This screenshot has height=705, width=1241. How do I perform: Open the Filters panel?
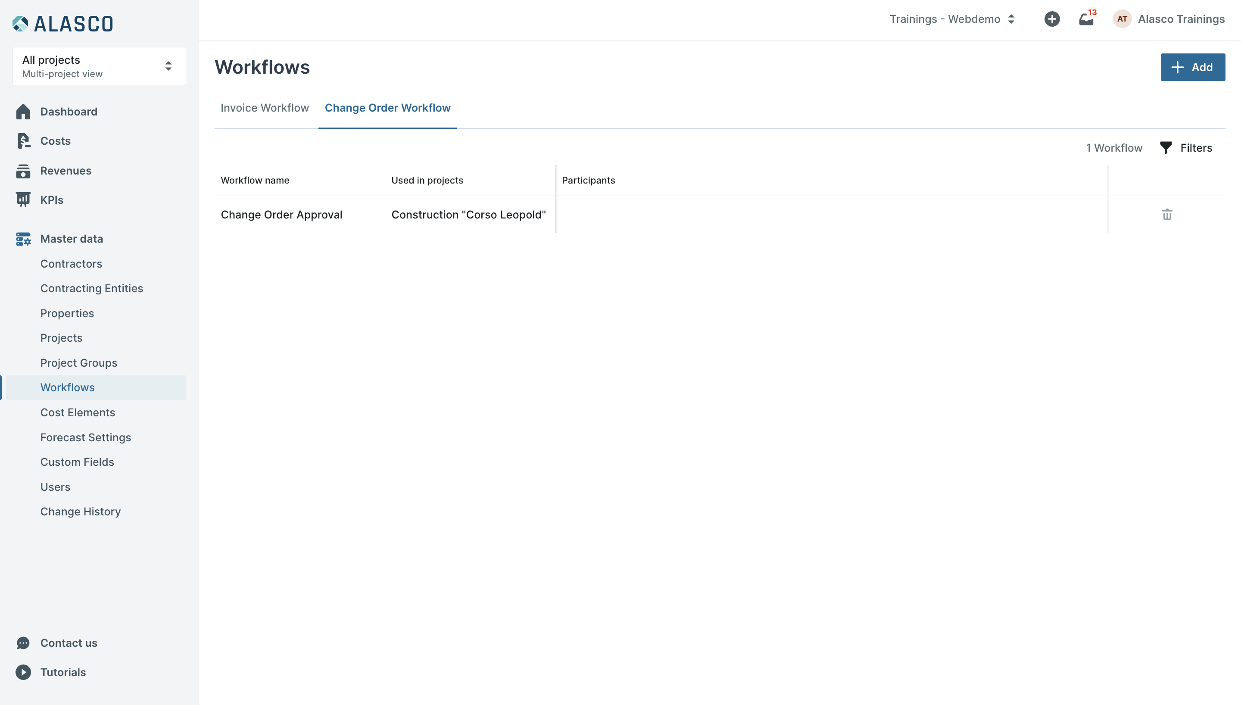[1186, 148]
